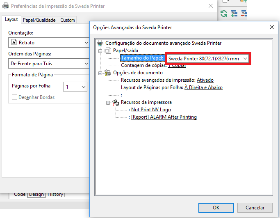Switch to the Papel/Qualidade tab

(x=39, y=20)
